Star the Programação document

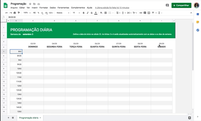pyautogui.click(x=30, y=4)
